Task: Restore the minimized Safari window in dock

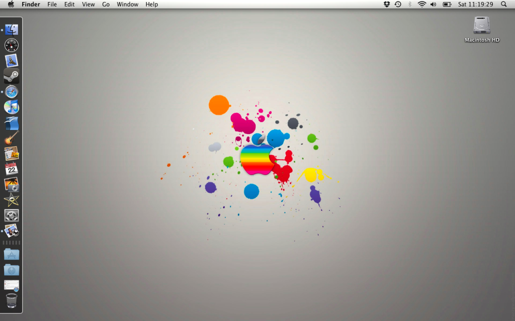Action: pyautogui.click(x=12, y=285)
